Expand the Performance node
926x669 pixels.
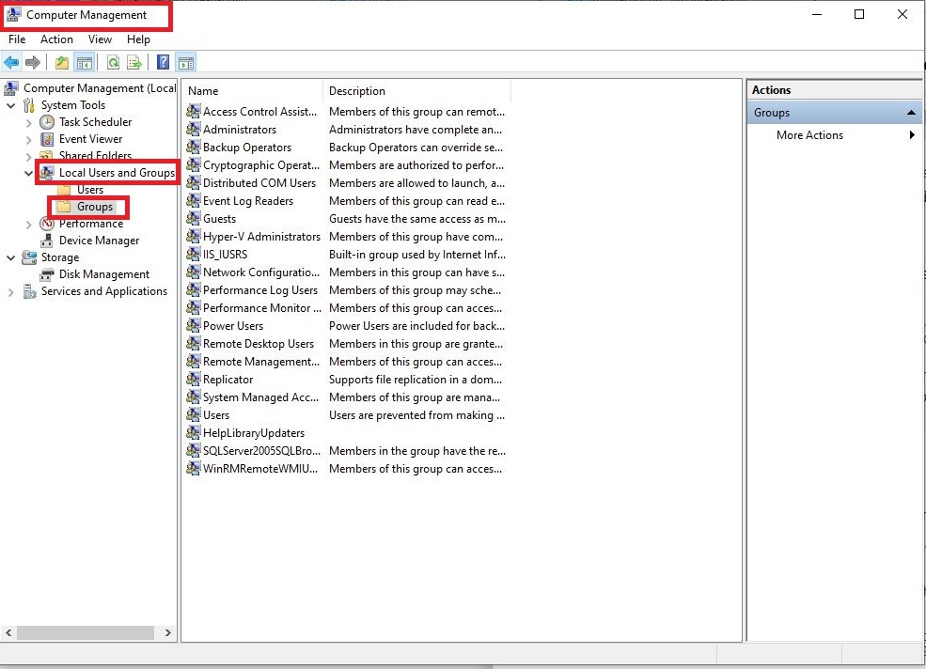28,225
